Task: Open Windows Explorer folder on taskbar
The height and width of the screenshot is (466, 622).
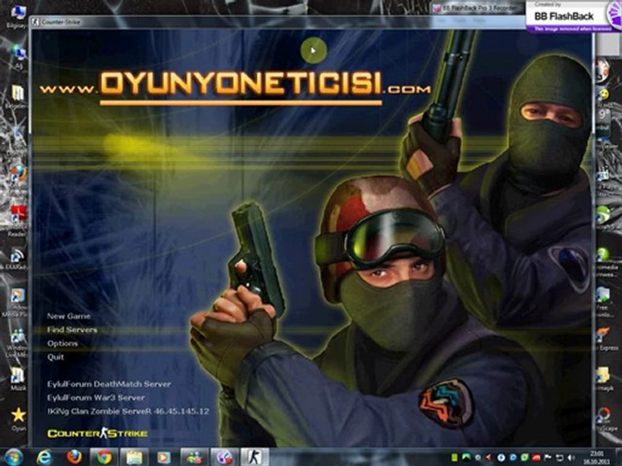Action: 134,458
